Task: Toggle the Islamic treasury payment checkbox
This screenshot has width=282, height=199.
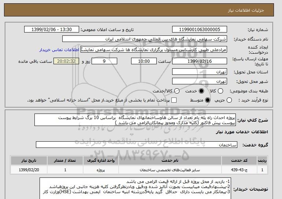Action: (x=174, y=100)
